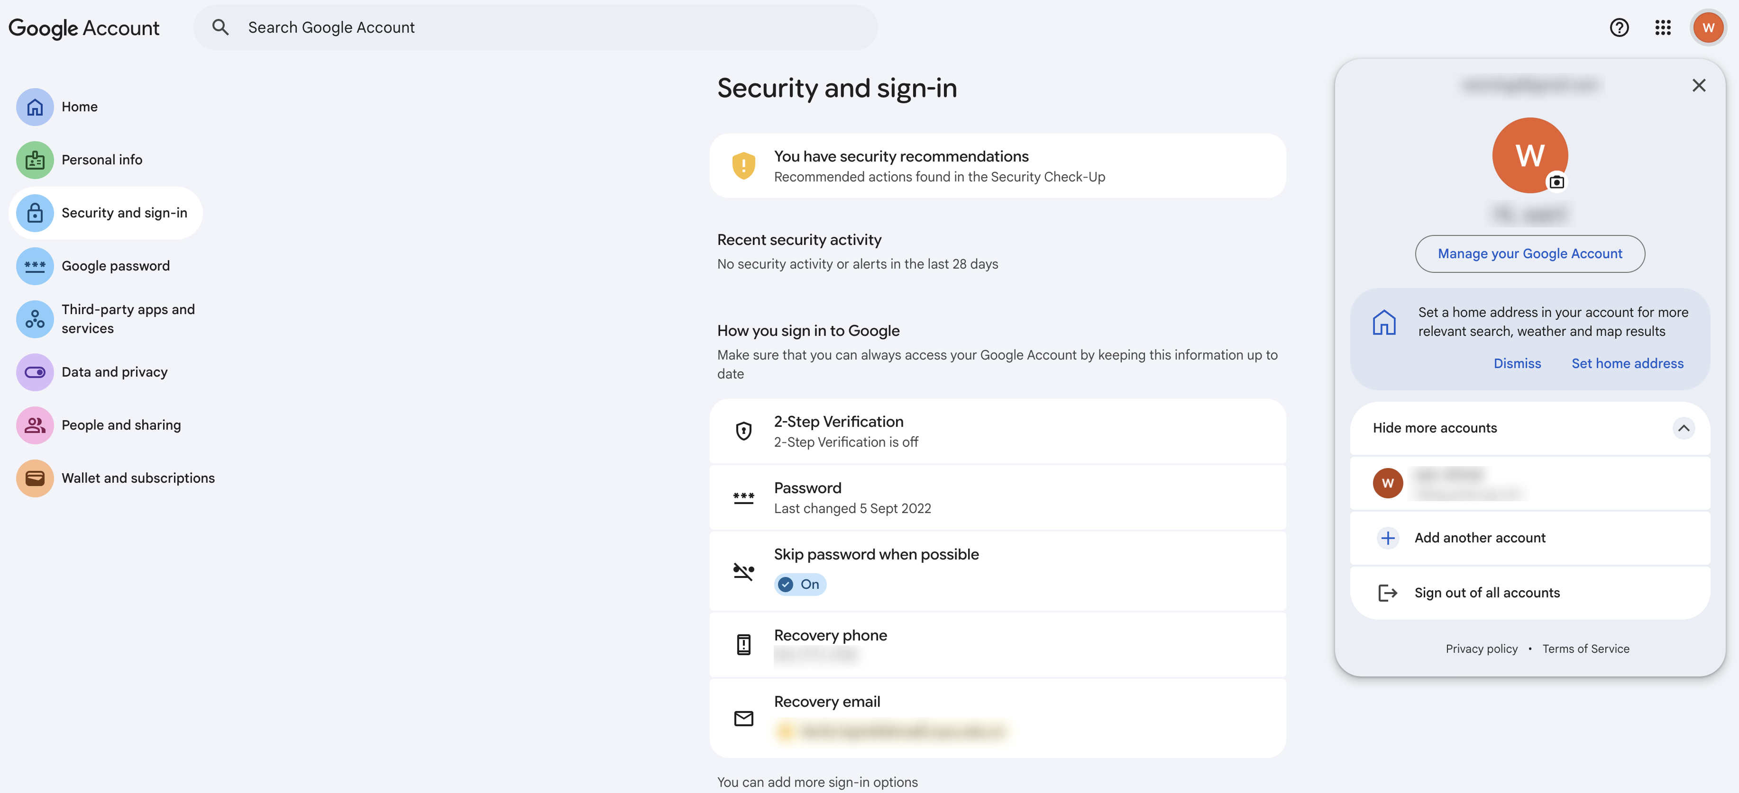1739x793 pixels.
Task: Open the Recovery phone row
Action: (997, 644)
